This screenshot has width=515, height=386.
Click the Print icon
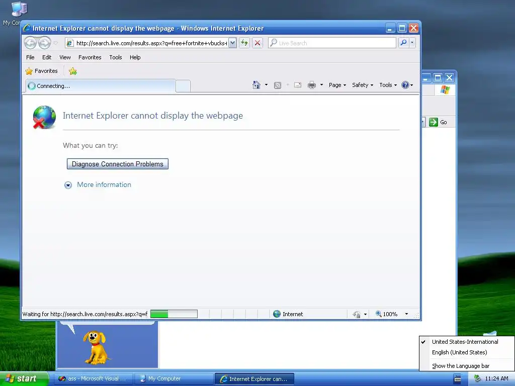(312, 85)
